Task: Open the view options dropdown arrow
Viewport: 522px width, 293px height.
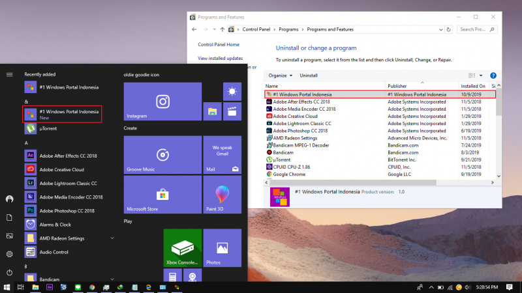Action: point(481,76)
